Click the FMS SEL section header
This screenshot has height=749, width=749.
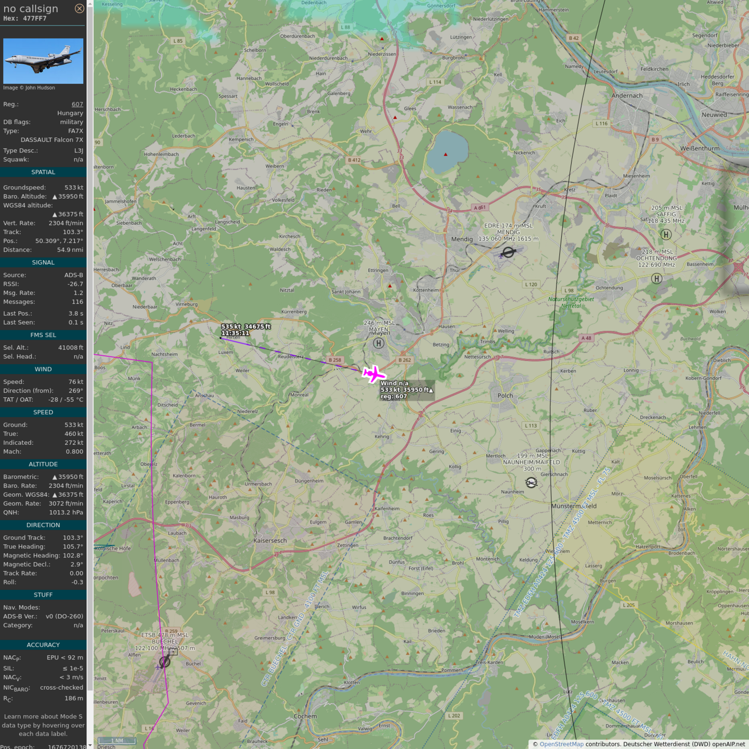(43, 335)
